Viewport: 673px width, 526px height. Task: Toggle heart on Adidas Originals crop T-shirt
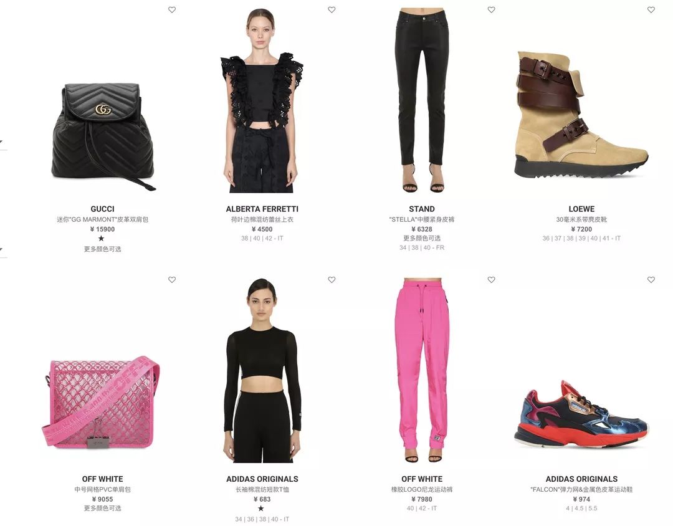click(x=332, y=280)
